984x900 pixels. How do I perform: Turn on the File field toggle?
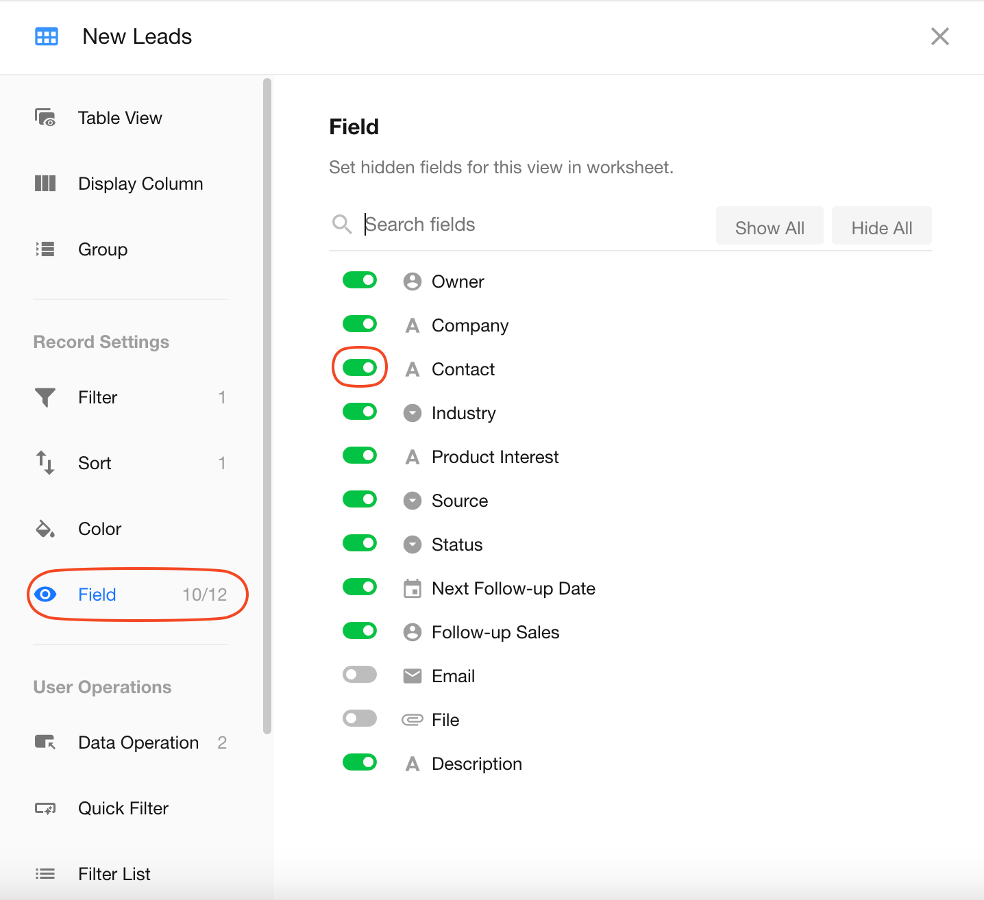360,718
